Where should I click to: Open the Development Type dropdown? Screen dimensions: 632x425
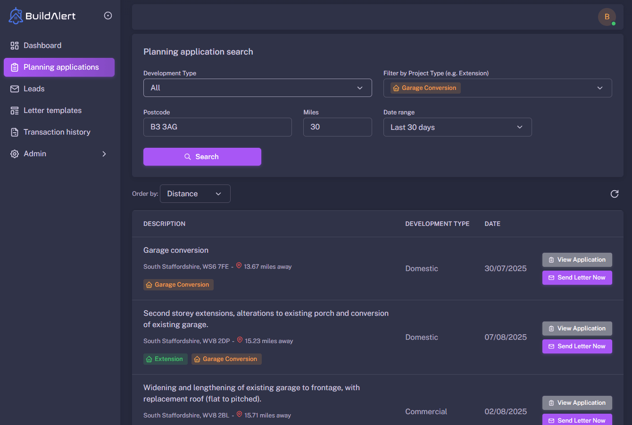258,88
